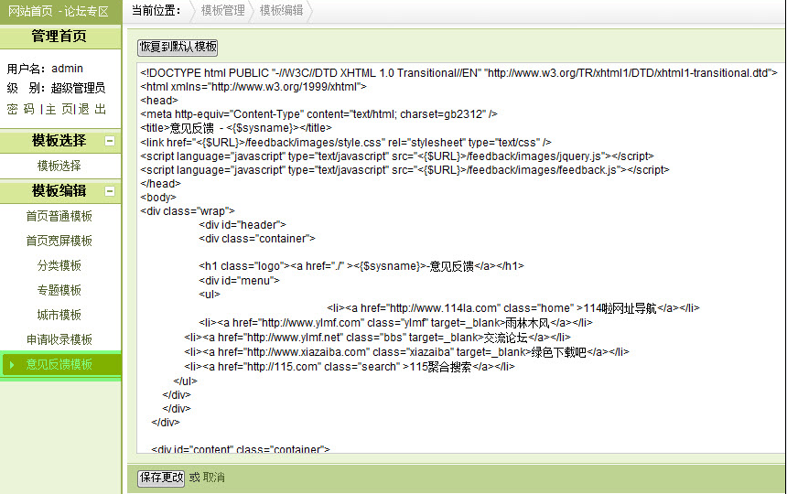The height and width of the screenshot is (494, 787).
Task: Go to 管理首页
Action: coord(59,36)
